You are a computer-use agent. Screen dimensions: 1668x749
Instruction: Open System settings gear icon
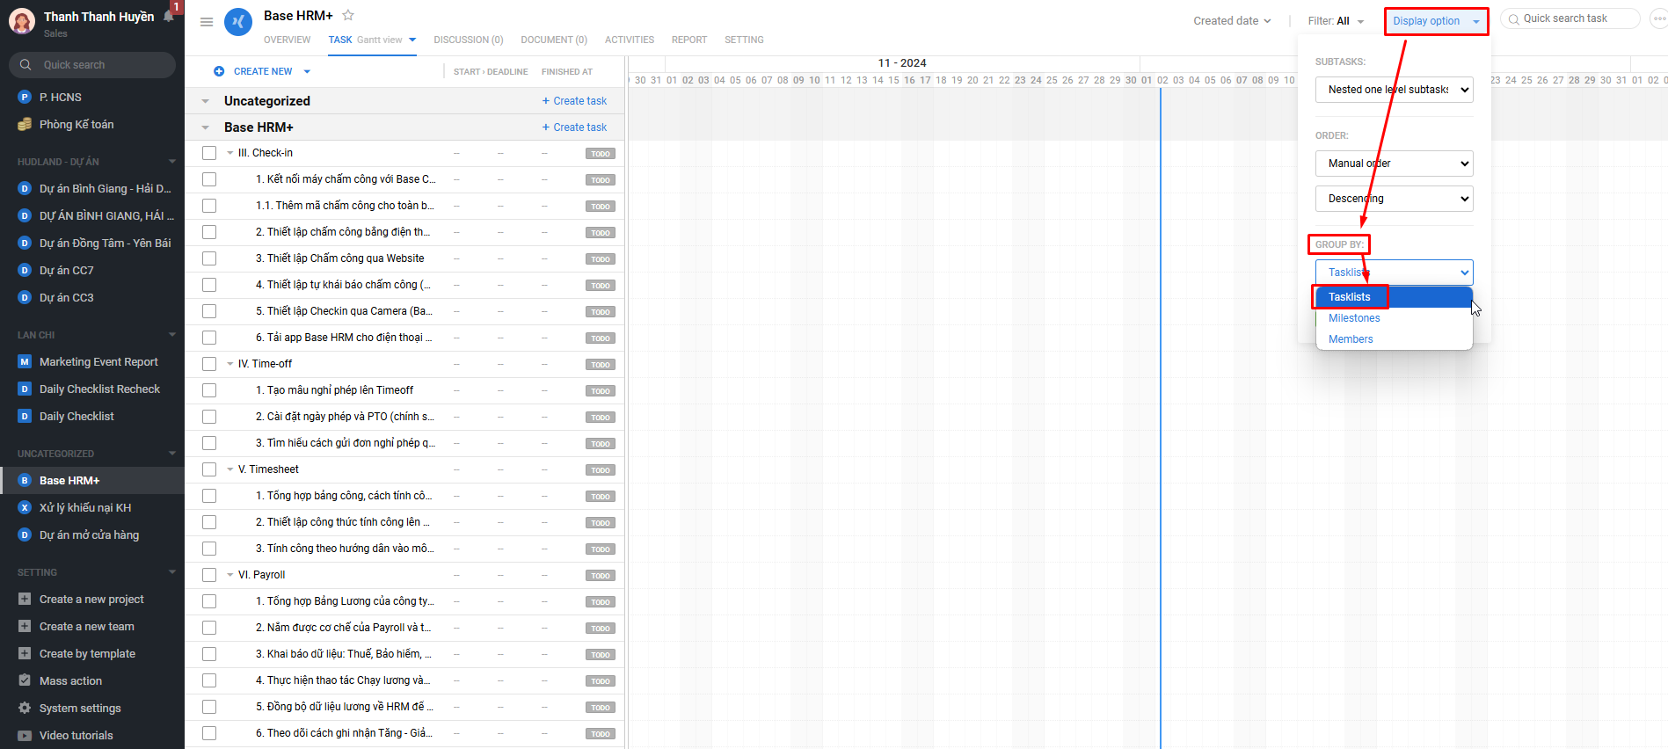click(x=25, y=708)
